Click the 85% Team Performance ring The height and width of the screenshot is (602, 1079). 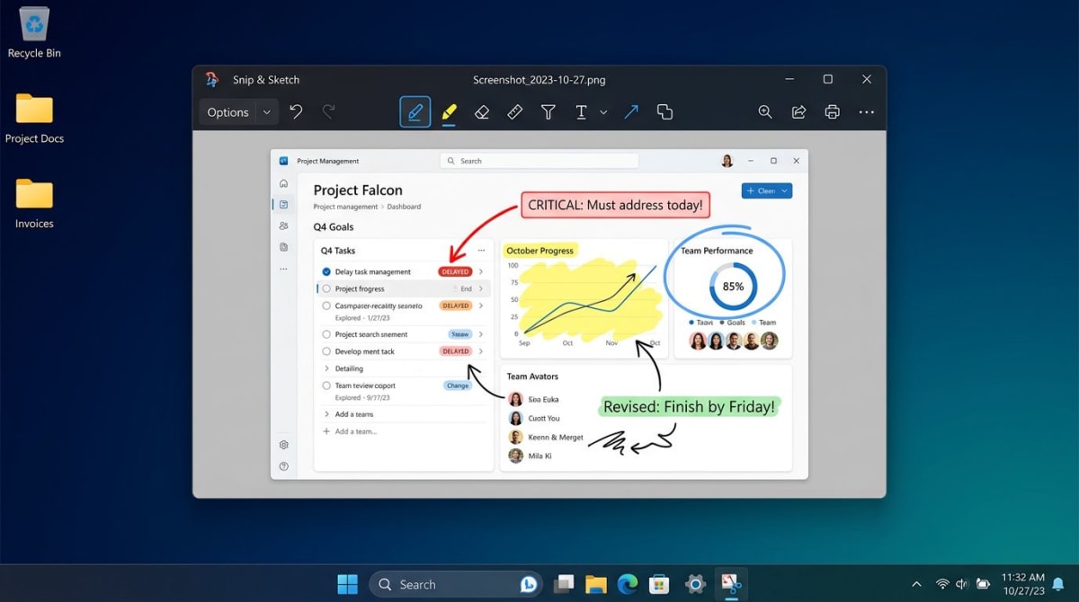[x=732, y=286]
